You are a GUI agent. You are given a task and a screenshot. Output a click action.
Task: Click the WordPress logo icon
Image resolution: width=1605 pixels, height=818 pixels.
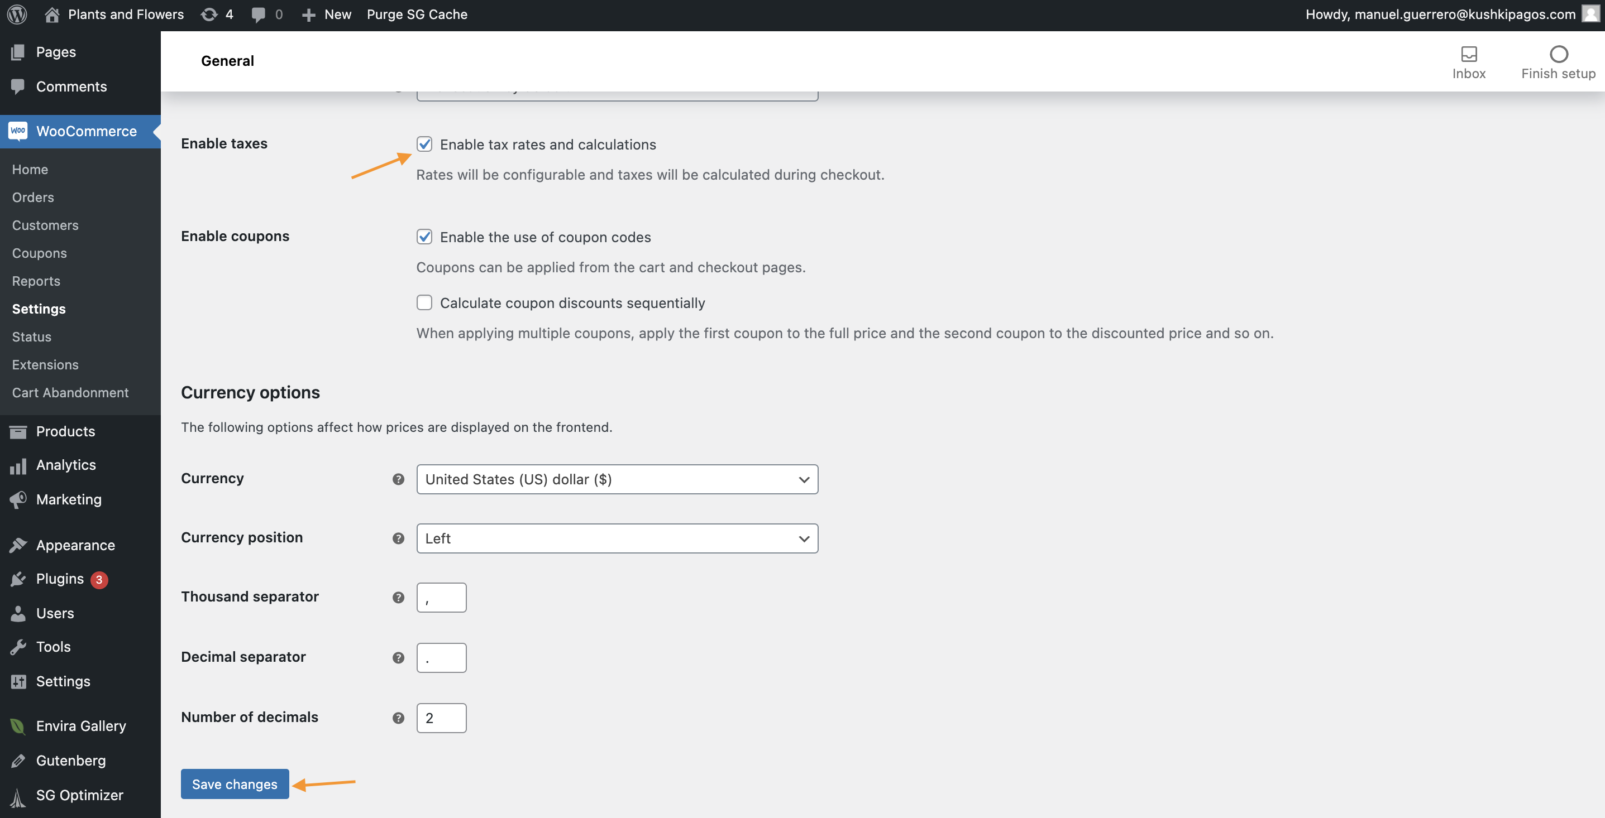[x=17, y=15]
